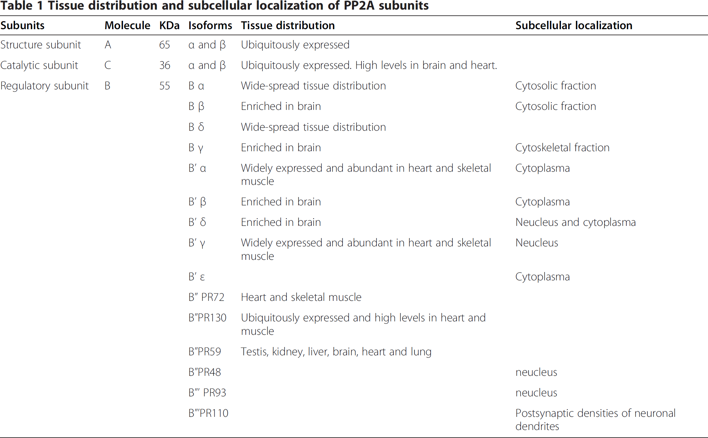Click the table title text
The image size is (708, 438).
(214, 6)
